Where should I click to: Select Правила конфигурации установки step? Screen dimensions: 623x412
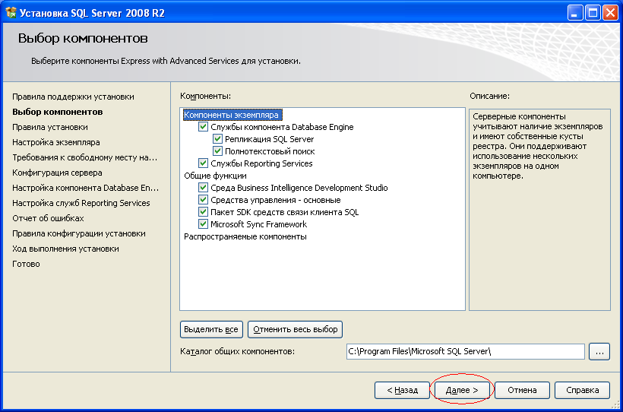79,233
